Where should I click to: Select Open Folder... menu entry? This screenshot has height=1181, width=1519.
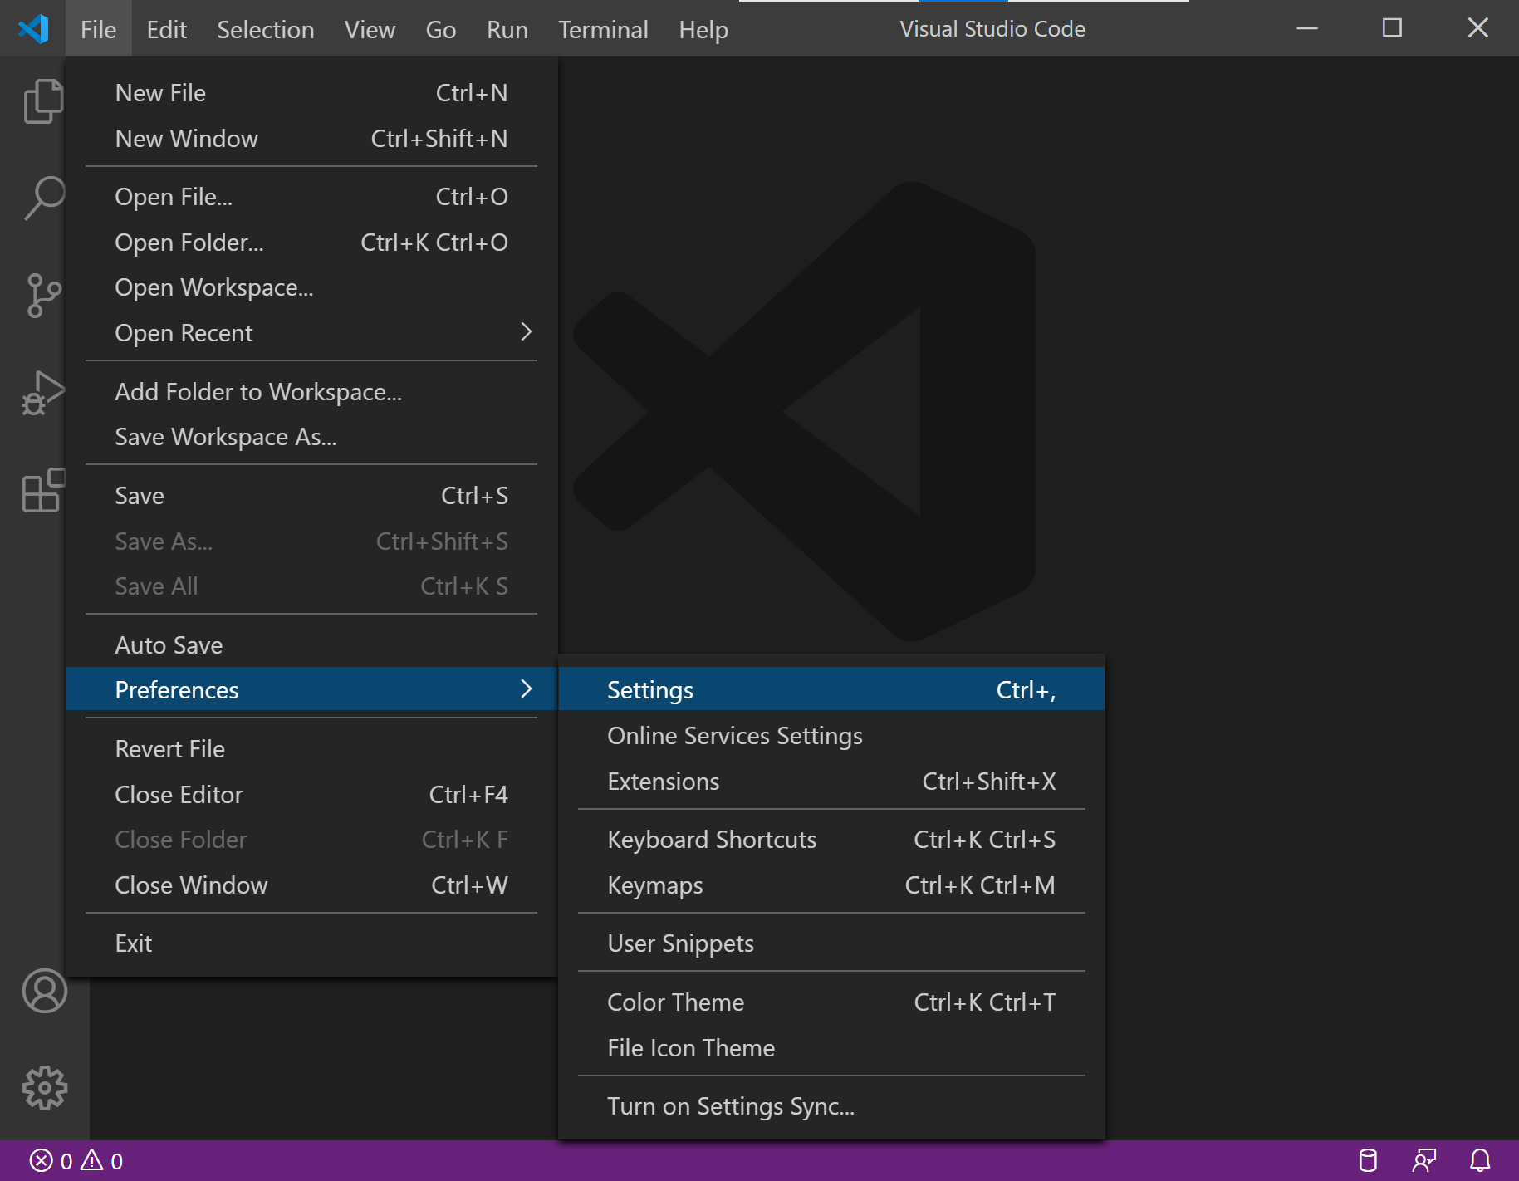311,243
